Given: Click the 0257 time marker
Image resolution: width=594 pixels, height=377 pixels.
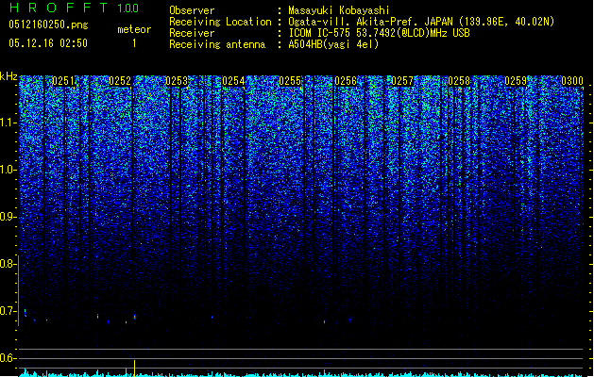Looking at the screenshot, I should 402,81.
